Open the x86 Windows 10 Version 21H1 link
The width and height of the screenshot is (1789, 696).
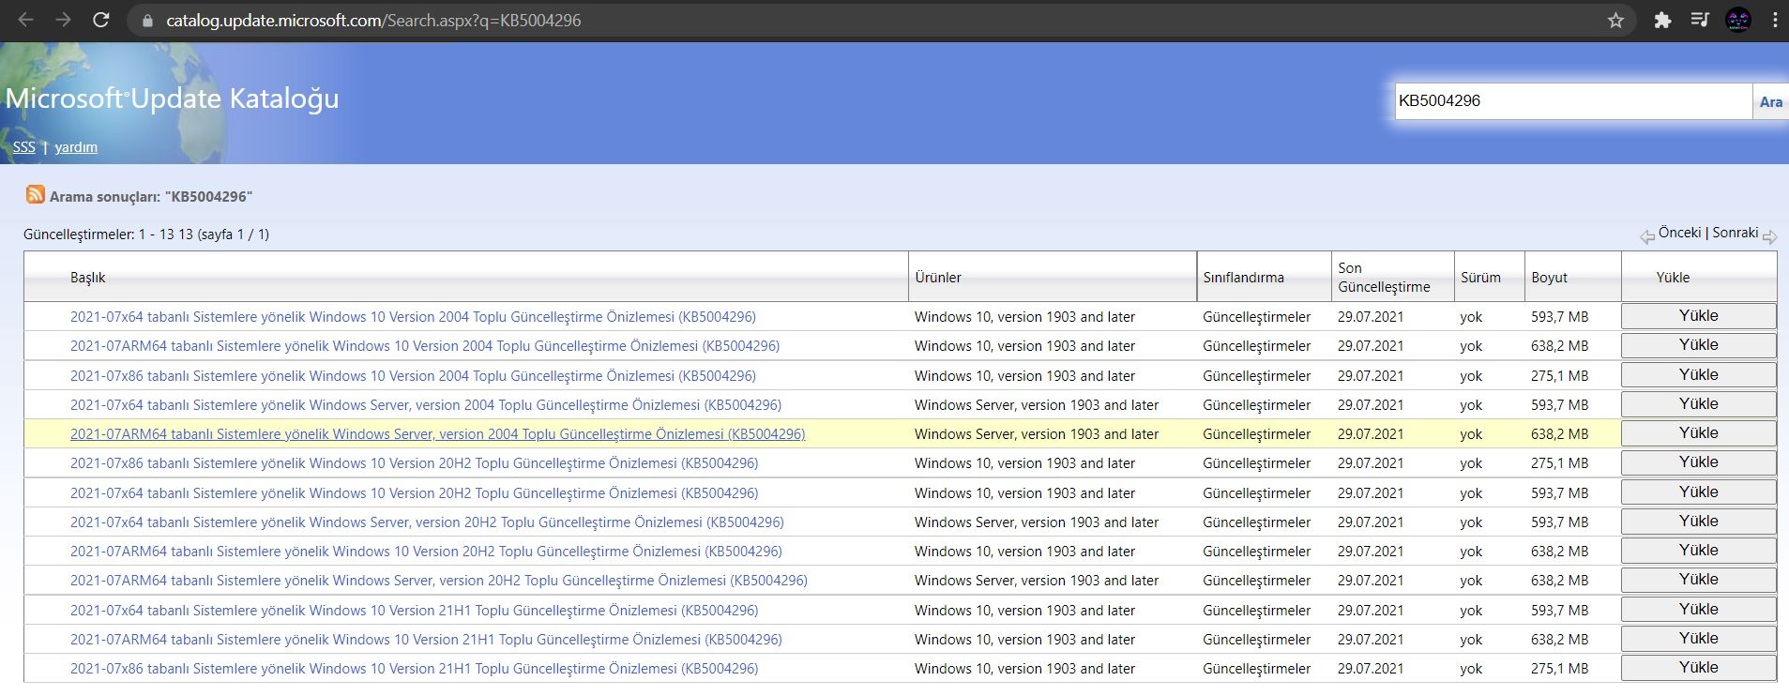[414, 669]
